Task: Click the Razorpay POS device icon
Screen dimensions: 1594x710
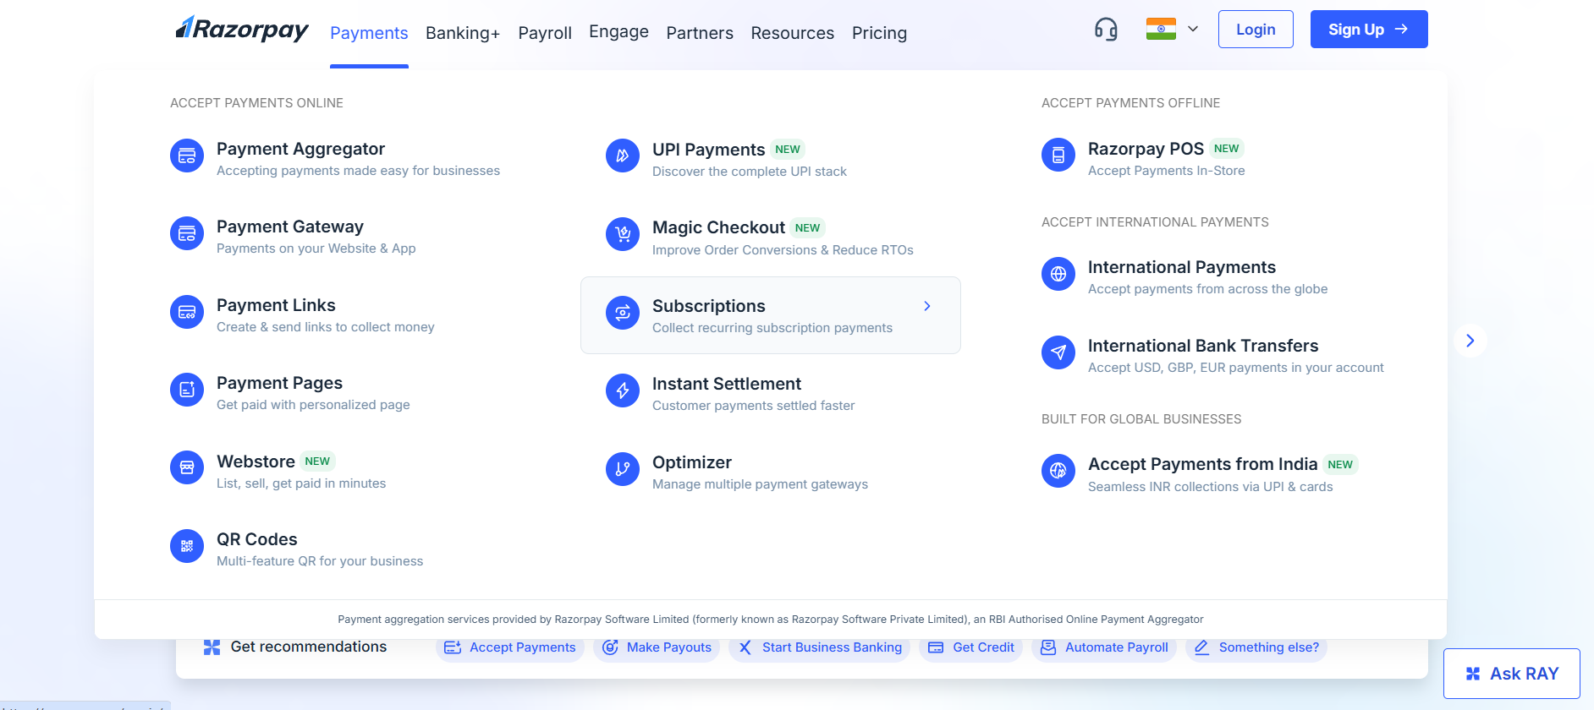Action: (1058, 155)
